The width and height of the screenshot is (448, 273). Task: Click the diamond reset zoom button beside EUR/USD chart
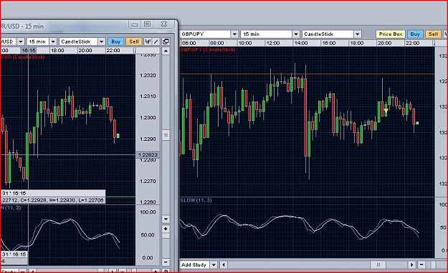point(166,229)
